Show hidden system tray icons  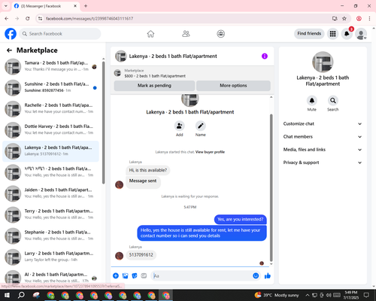click(x=308, y=295)
